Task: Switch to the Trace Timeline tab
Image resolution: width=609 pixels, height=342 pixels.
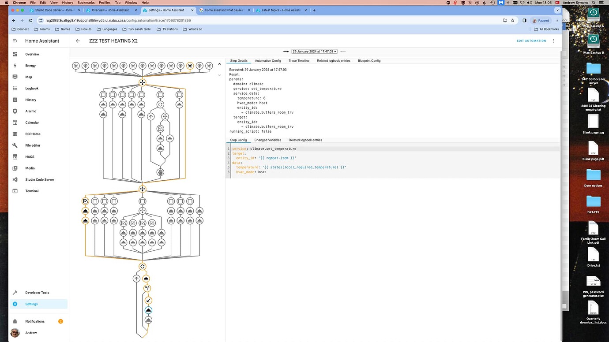Action: (299, 60)
